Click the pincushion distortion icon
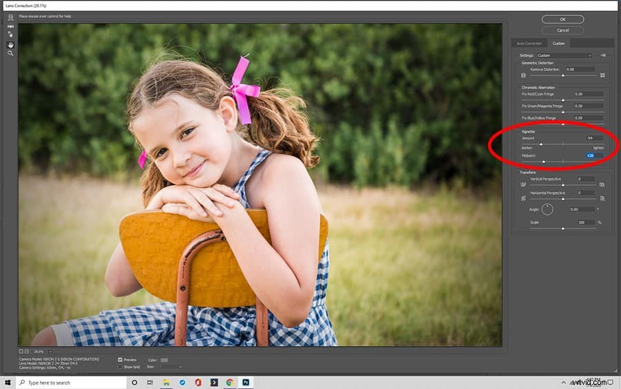The height and width of the screenshot is (389, 621). tap(602, 75)
